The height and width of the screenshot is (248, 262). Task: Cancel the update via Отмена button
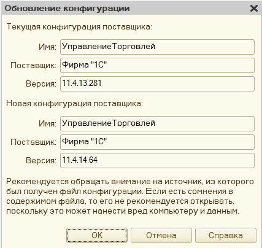pos(161,235)
